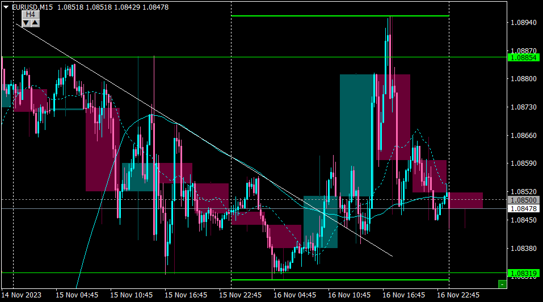Image resolution: width=543 pixels, height=302 pixels.
Task: Click the 1.08380 price scale value
Action: point(524,248)
